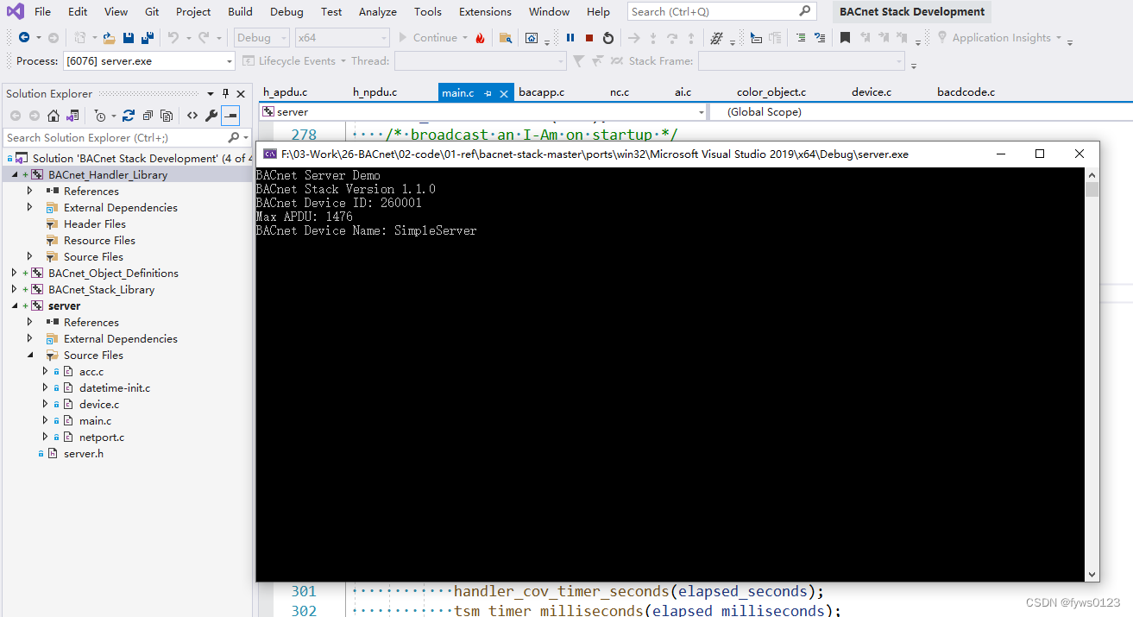Close the main.c tab

pos(505,92)
